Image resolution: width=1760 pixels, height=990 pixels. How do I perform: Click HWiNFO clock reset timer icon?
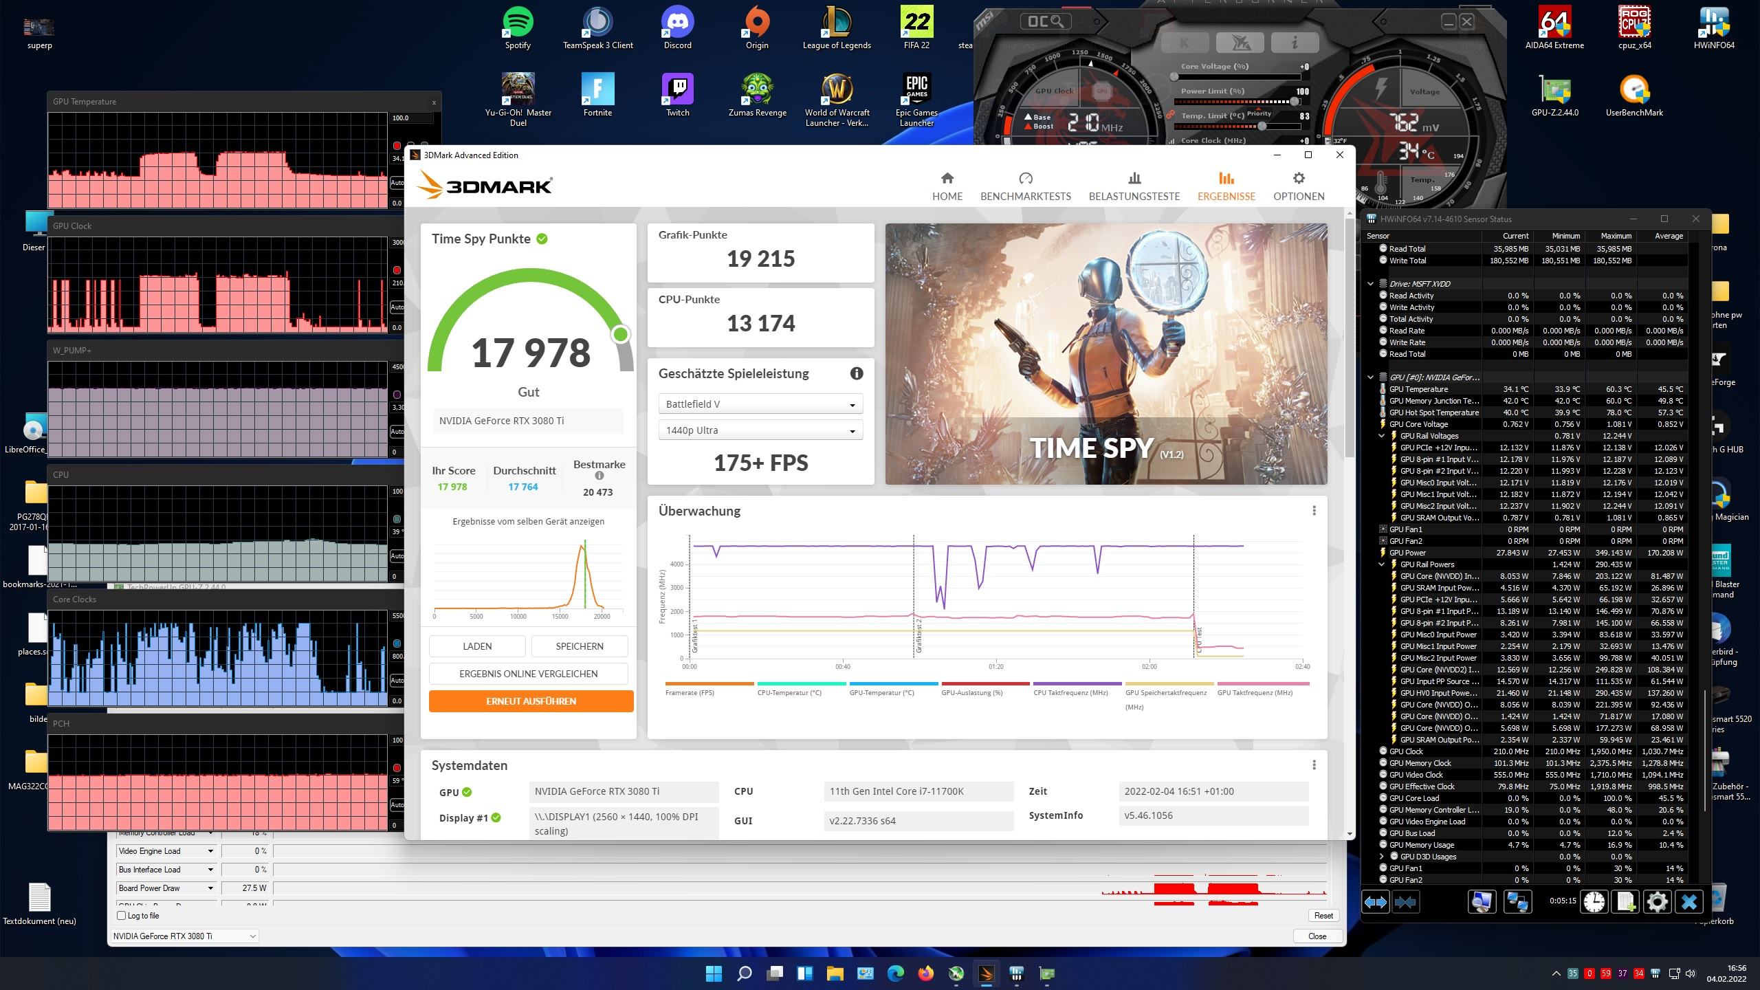[x=1594, y=902]
